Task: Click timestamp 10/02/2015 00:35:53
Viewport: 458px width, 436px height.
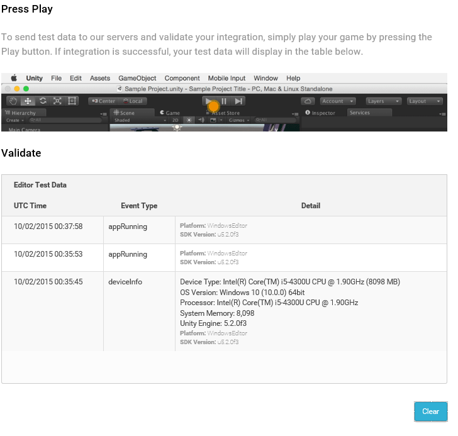Action: coord(48,254)
